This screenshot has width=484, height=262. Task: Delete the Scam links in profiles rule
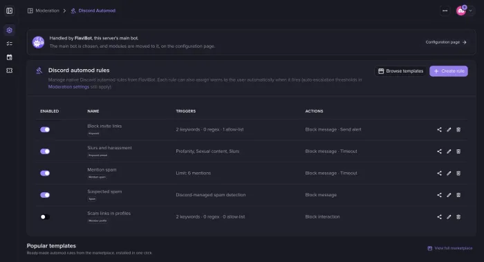point(458,217)
